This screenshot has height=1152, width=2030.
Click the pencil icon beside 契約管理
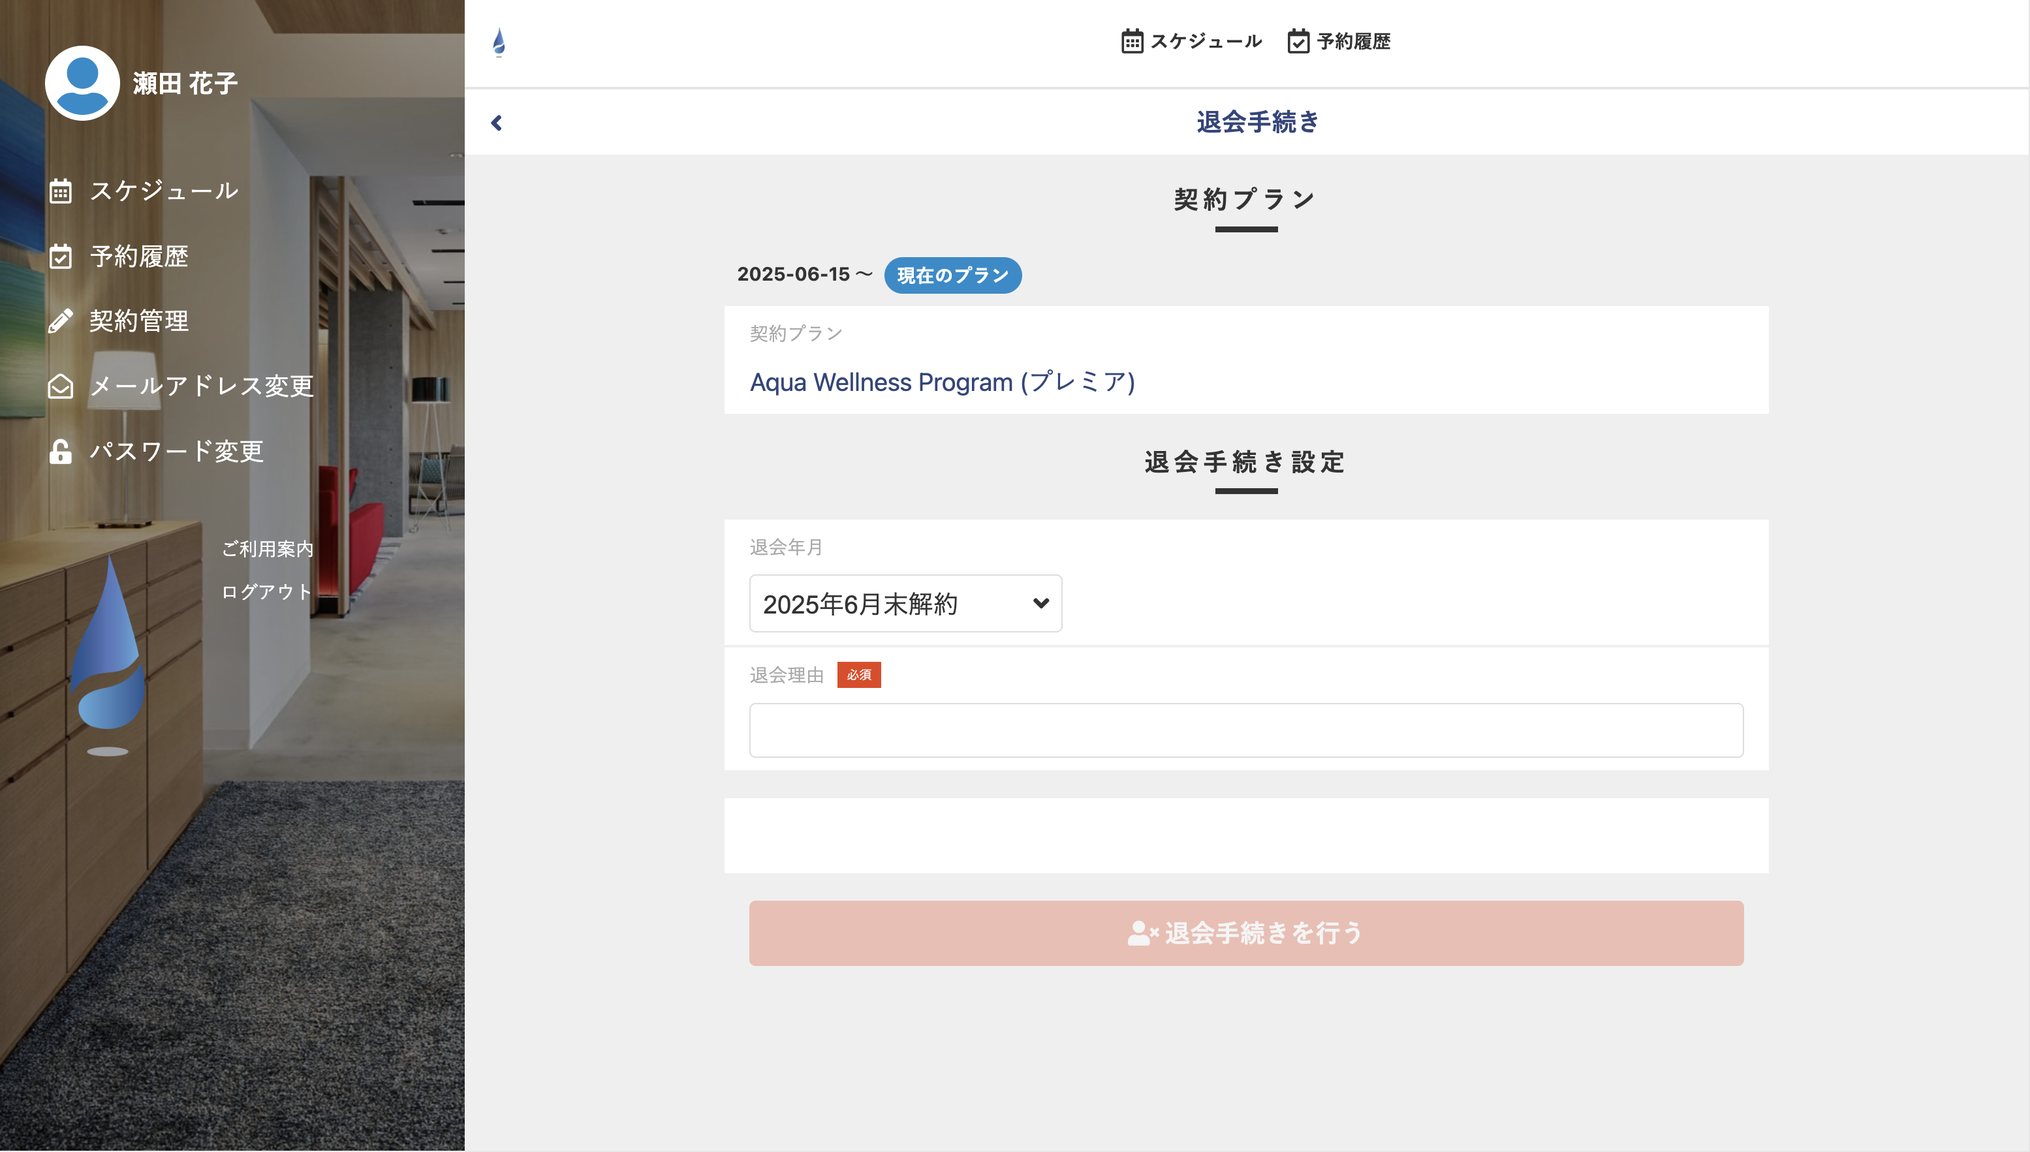[x=61, y=321]
